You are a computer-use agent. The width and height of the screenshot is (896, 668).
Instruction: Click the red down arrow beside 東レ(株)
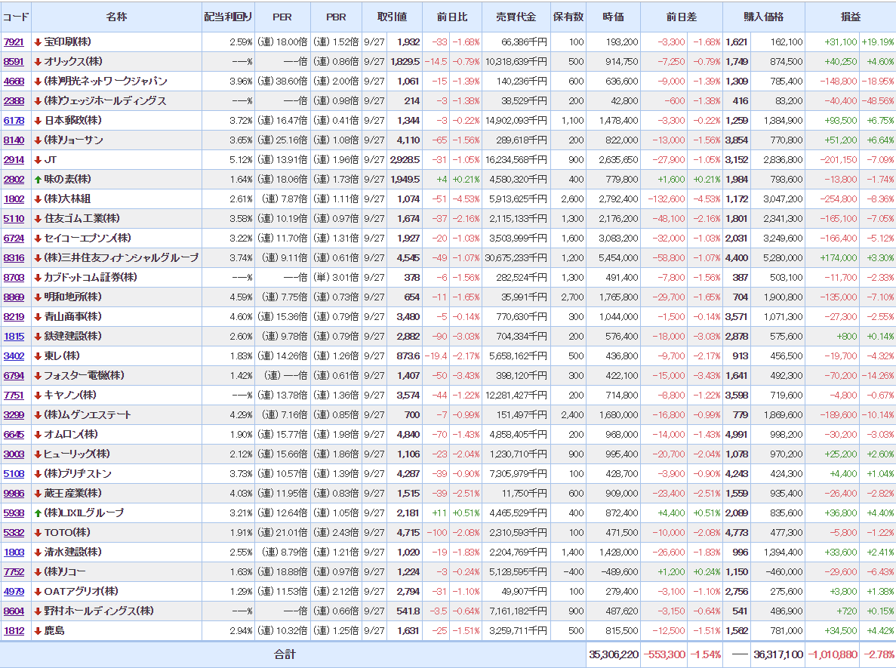pos(38,356)
